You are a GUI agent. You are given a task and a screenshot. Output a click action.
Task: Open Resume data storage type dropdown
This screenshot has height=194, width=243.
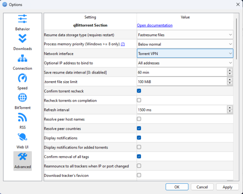tap(185, 35)
